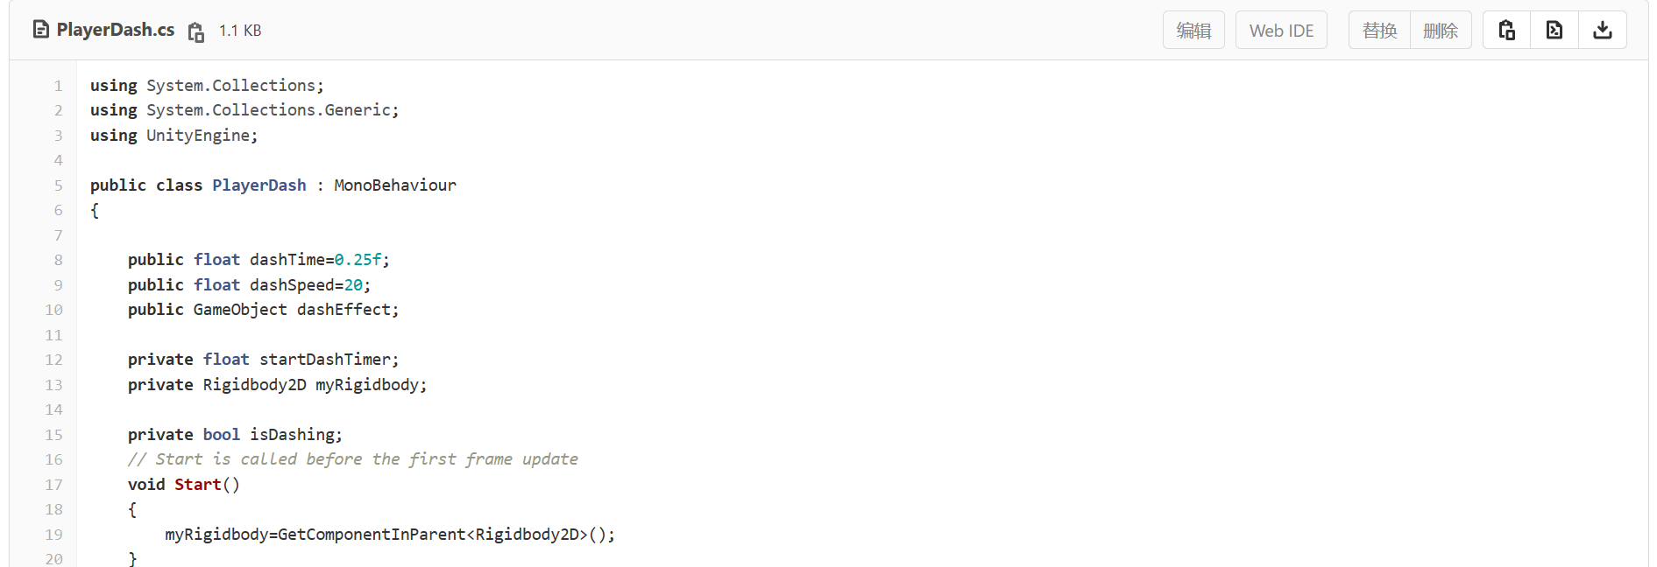Viewport: 1657px width, 567px height.
Task: Download the PlayerDash.cs file
Action: coord(1602,31)
